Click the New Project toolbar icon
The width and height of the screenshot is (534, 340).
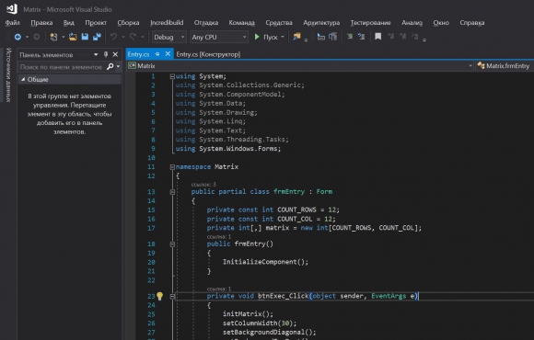point(53,37)
